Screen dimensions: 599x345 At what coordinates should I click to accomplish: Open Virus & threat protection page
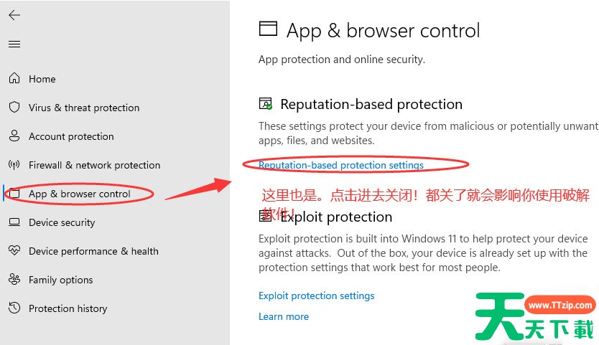pyautogui.click(x=84, y=108)
